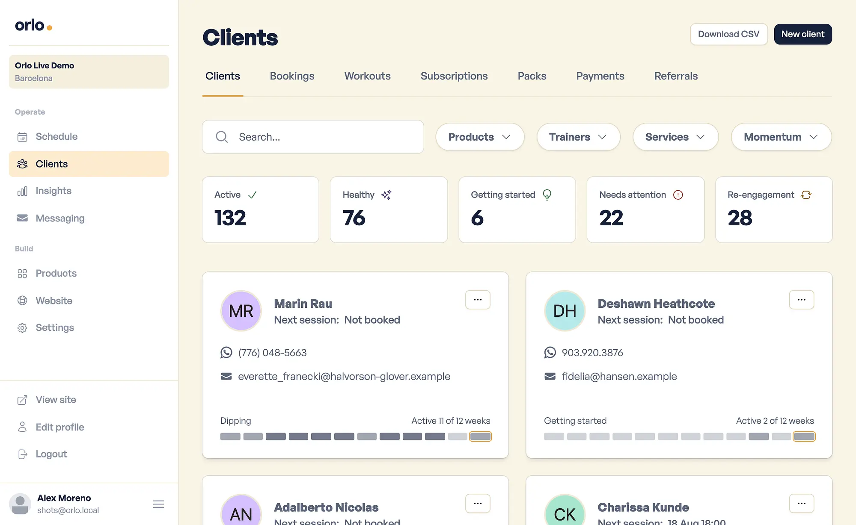Open Marin Rau's email address
856x525 pixels.
pos(344,376)
